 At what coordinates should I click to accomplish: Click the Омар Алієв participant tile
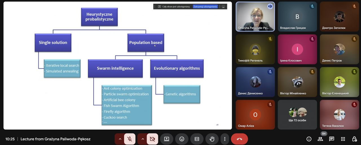pyautogui.click(x=255, y=115)
